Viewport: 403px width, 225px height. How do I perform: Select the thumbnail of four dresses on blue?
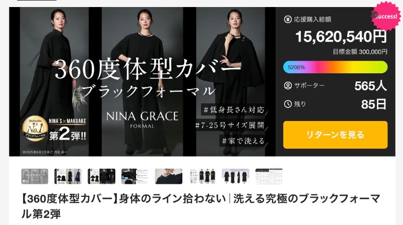pos(235,176)
